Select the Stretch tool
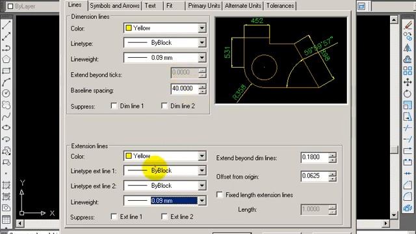The height and width of the screenshot is (234, 416). pyautogui.click(x=408, y=116)
